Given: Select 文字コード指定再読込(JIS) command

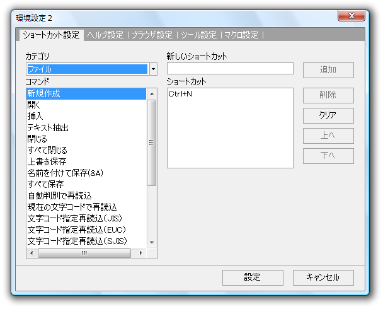Looking at the screenshot, I should pyautogui.click(x=86, y=218).
